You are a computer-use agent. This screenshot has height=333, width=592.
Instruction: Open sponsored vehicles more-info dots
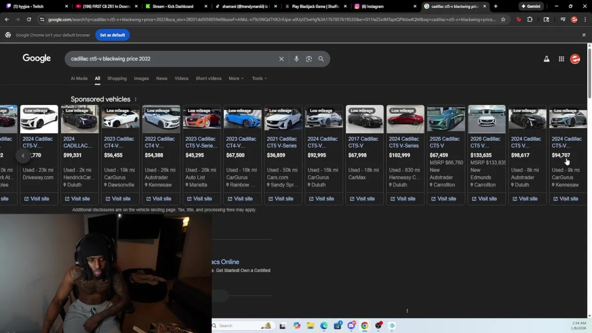click(136, 99)
